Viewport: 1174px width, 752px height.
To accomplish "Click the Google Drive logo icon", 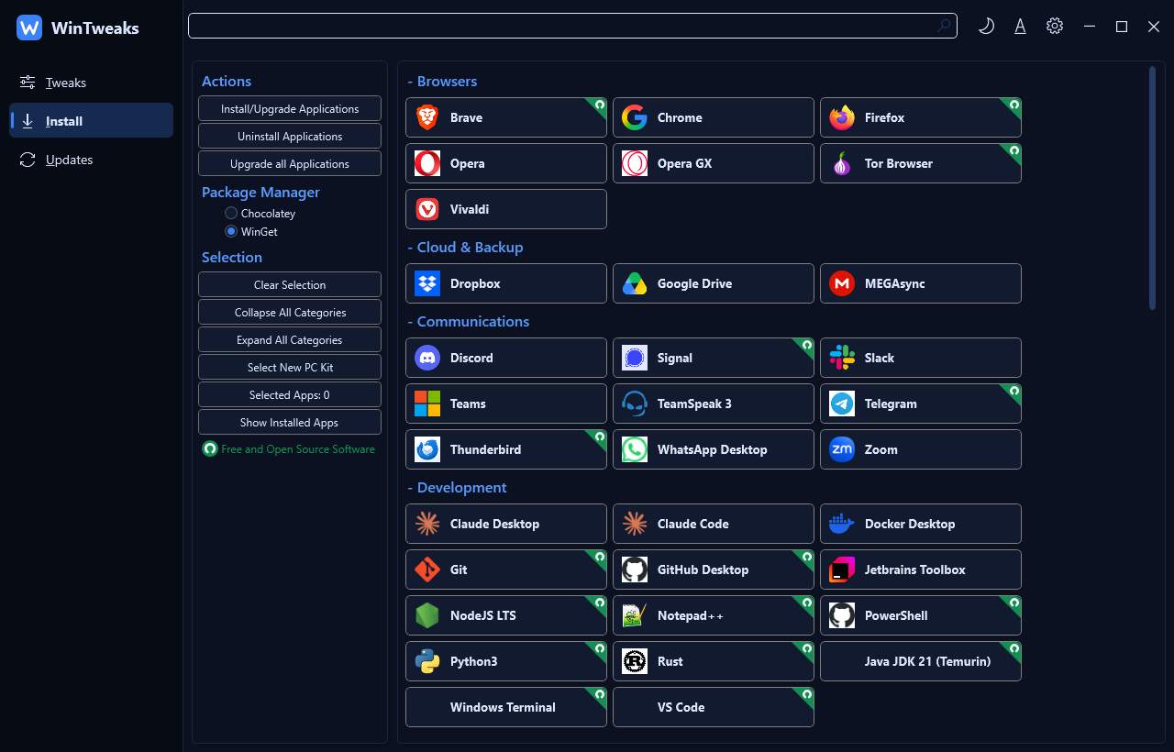I will (635, 283).
